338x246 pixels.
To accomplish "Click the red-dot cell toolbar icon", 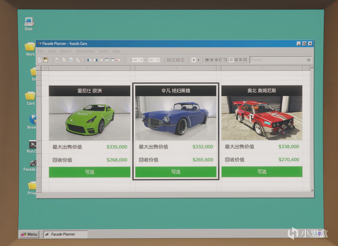I will pyautogui.click(x=118, y=60).
